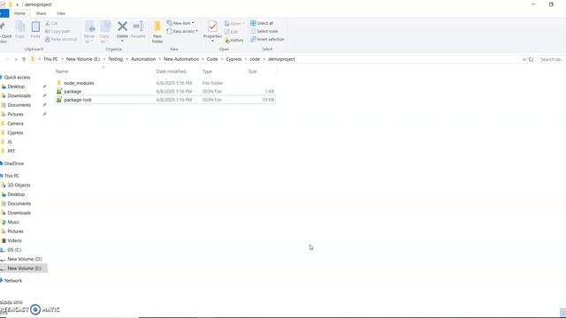Open OS (C:) drive in the sidebar
Viewport: 566px width, 318px height.
point(14,250)
